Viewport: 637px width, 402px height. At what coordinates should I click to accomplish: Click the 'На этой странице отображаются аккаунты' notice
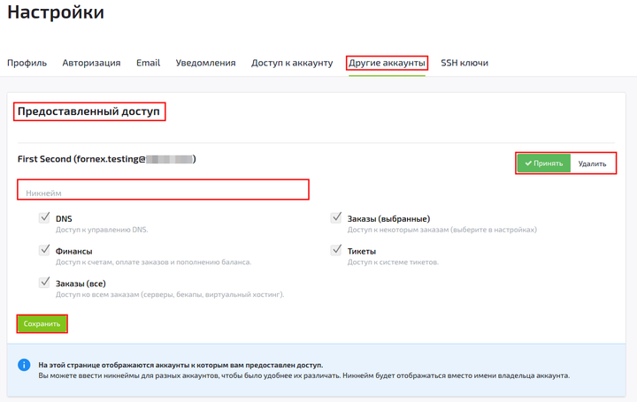point(180,365)
